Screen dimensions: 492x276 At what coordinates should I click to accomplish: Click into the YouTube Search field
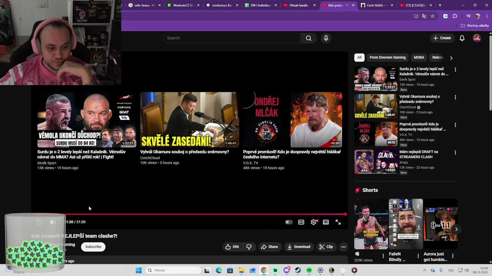point(232,38)
